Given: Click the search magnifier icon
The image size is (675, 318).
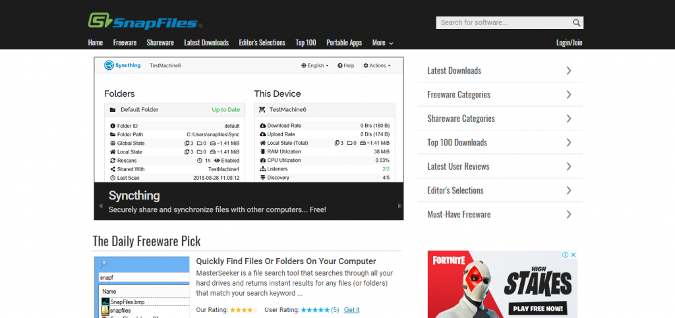Looking at the screenshot, I should (x=576, y=23).
